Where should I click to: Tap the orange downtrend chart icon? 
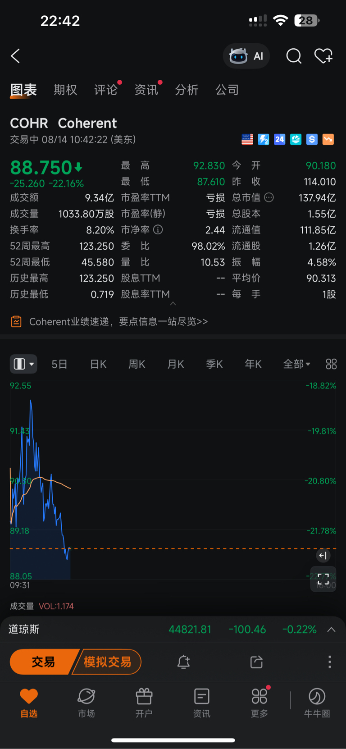point(328,139)
